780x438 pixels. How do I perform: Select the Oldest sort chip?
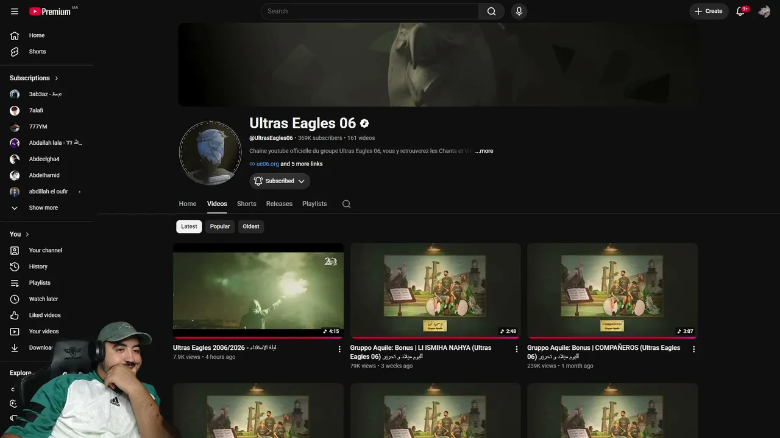(251, 226)
